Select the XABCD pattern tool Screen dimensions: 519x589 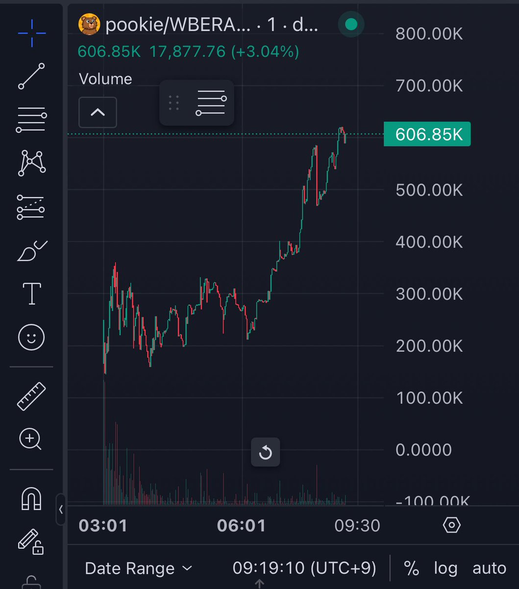pyautogui.click(x=32, y=163)
